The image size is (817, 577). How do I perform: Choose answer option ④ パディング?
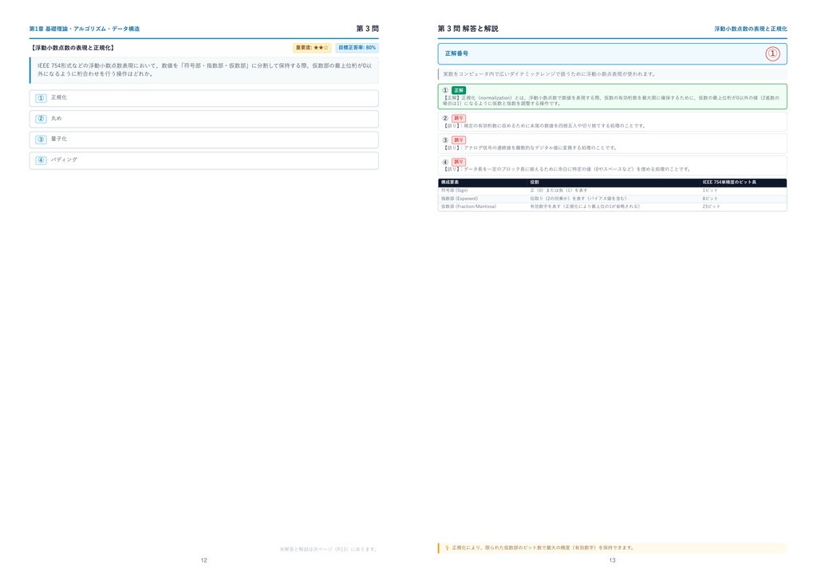203,160
